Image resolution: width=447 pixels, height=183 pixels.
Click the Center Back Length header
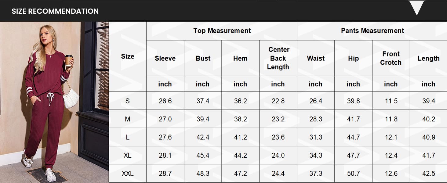[x=278, y=58]
